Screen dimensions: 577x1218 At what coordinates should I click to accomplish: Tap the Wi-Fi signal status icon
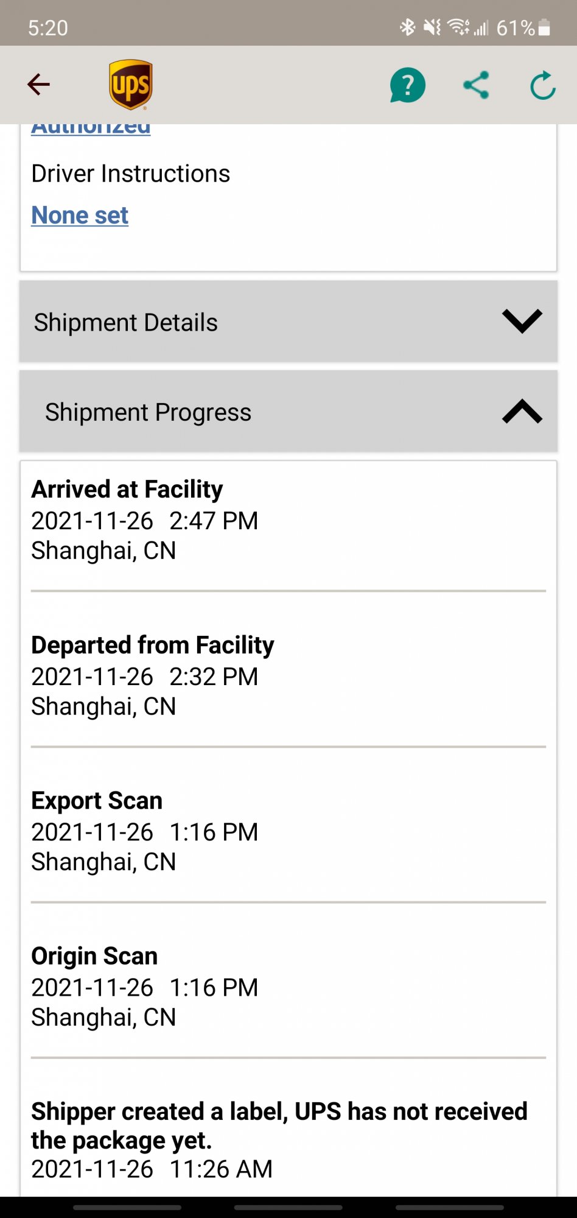(x=458, y=27)
